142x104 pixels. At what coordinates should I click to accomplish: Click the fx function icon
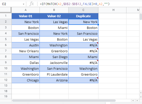coord(32,4)
